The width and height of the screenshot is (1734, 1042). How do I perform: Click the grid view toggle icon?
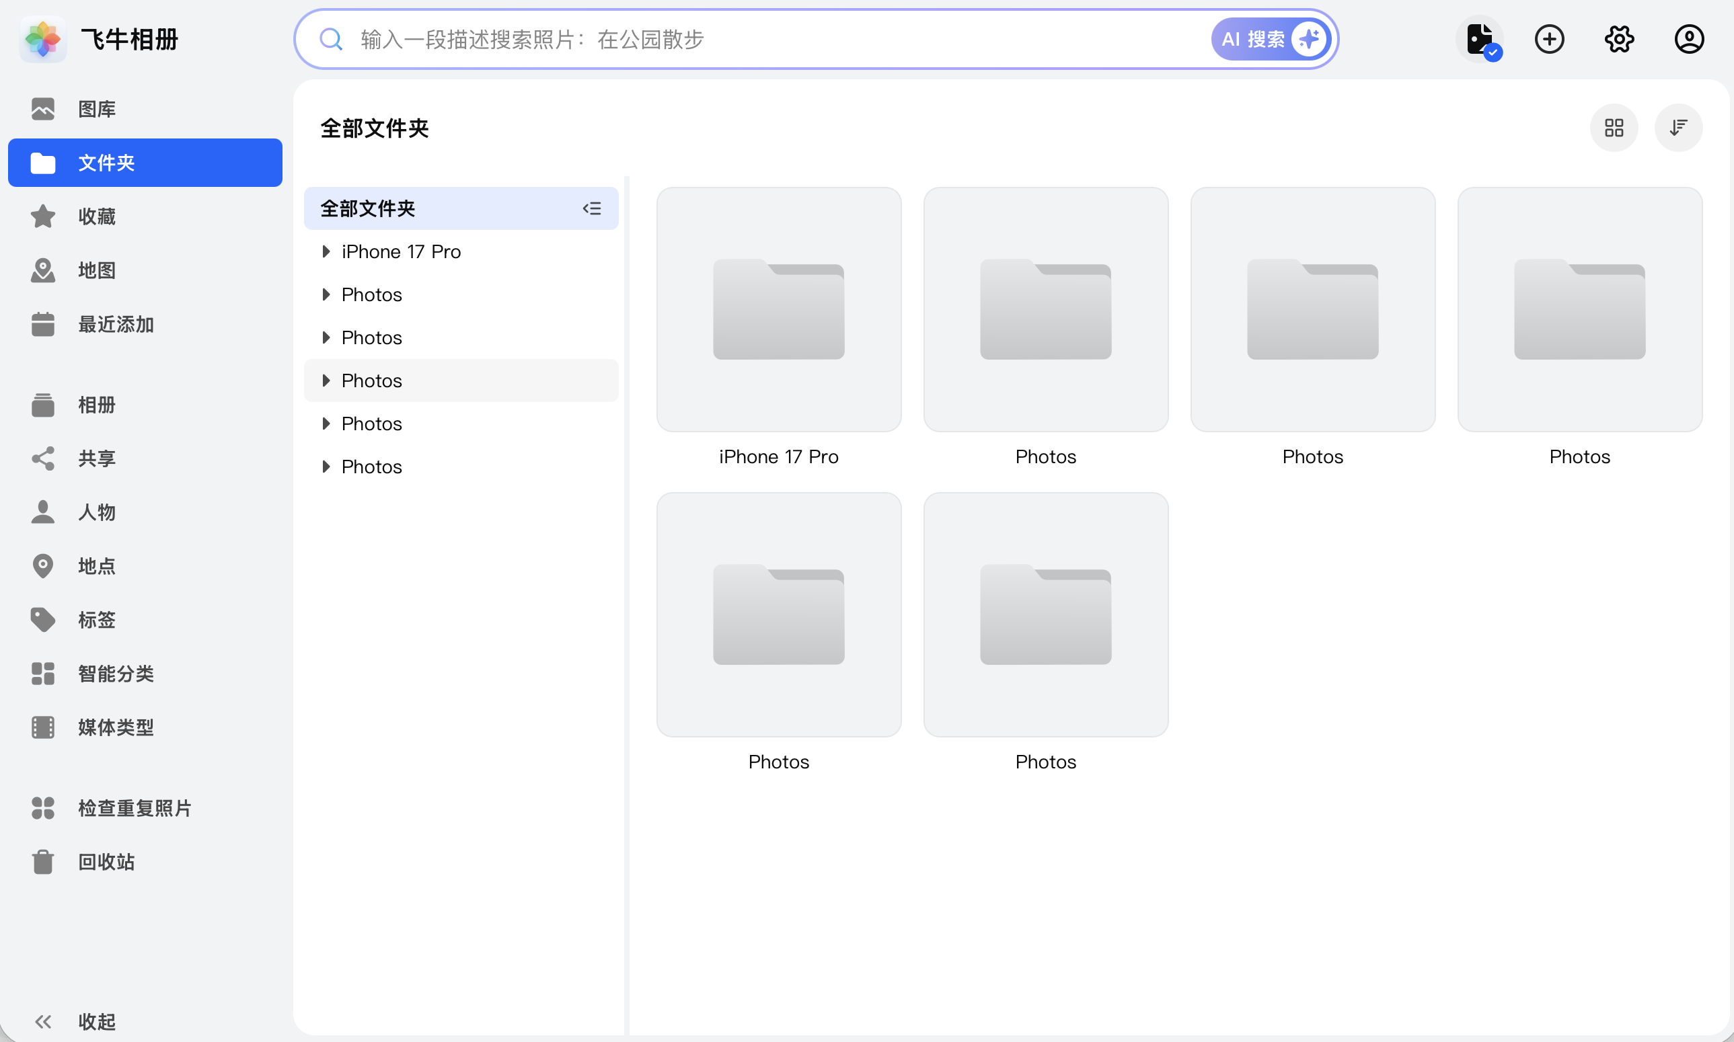coord(1613,128)
